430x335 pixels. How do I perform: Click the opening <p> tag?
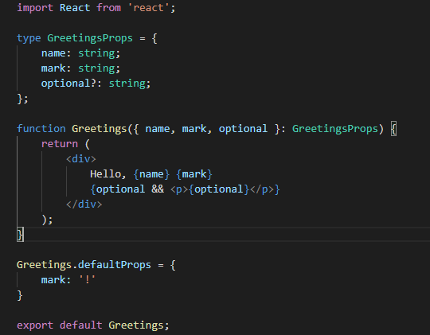click(x=179, y=189)
